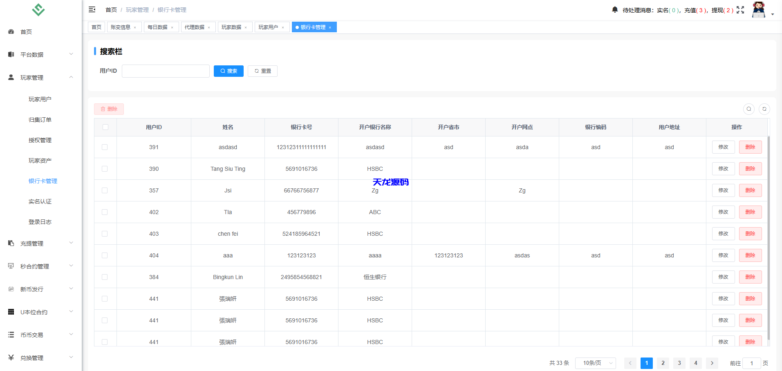This screenshot has height=371, width=782.
Task: Toggle the select-all checkbox in table header
Action: click(105, 127)
